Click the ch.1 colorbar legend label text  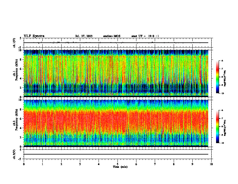[225, 78]
